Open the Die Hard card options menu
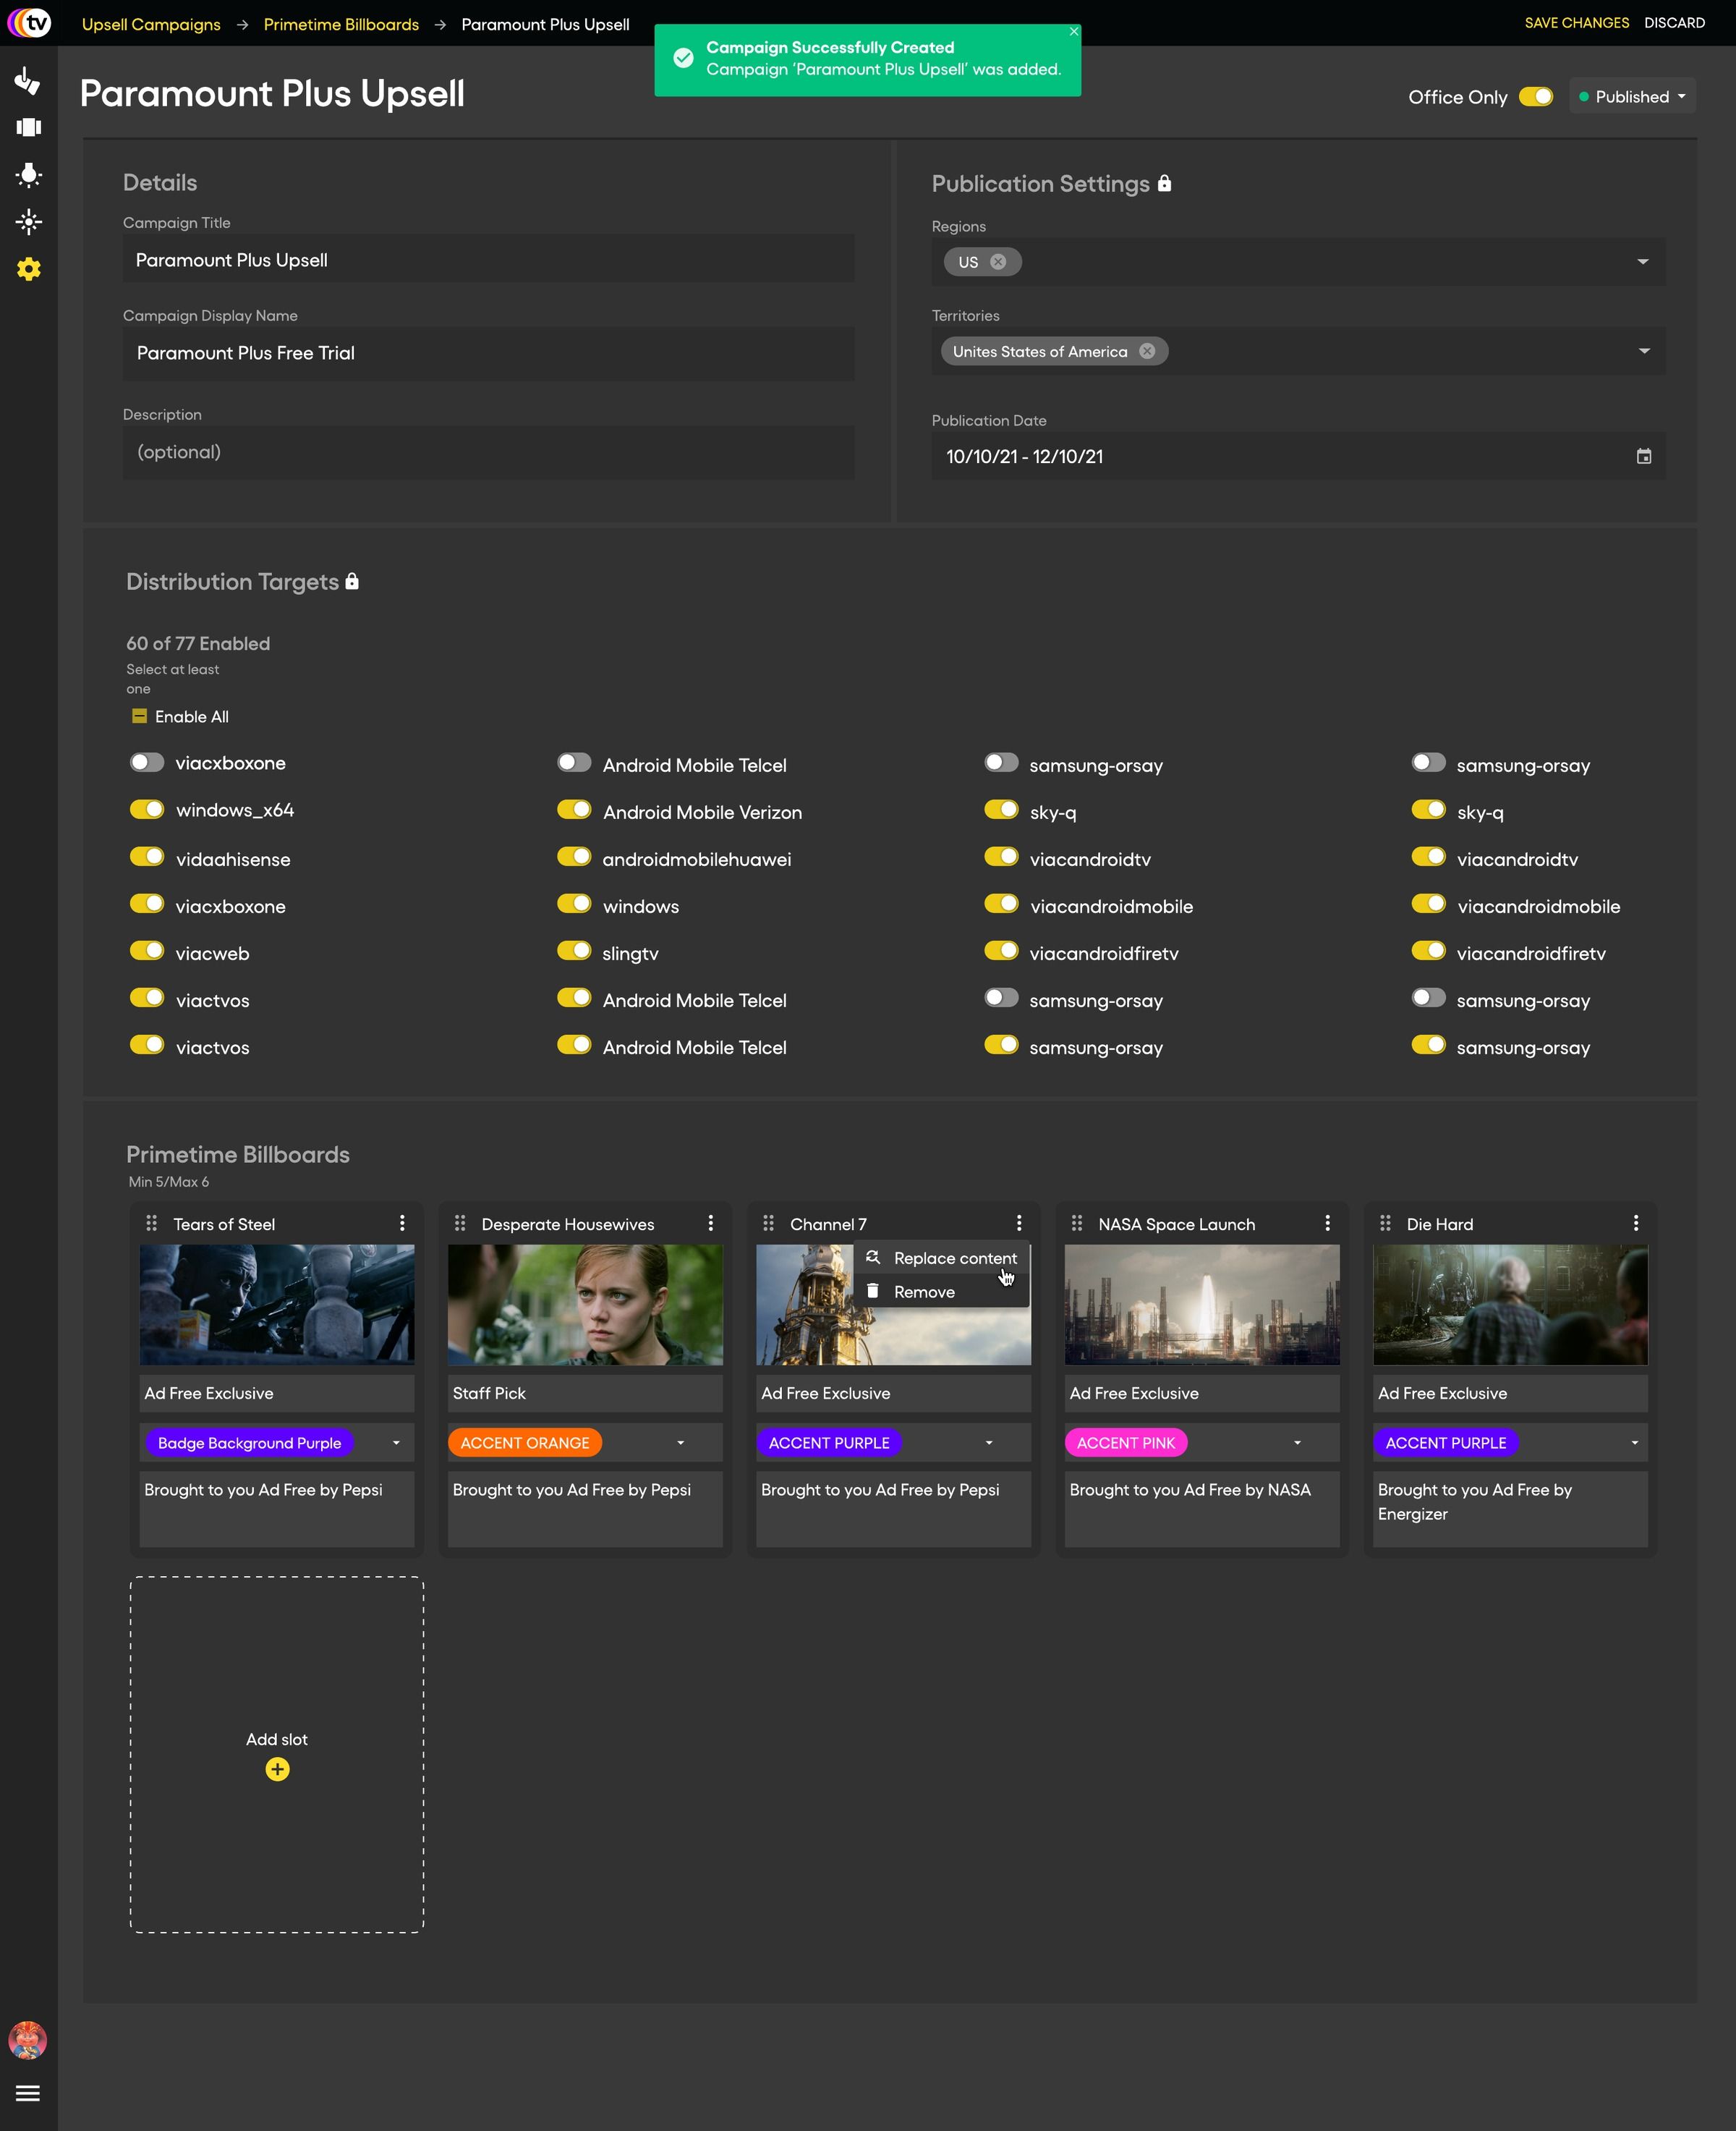Screen dimensions: 1736x2131 [1635, 1223]
